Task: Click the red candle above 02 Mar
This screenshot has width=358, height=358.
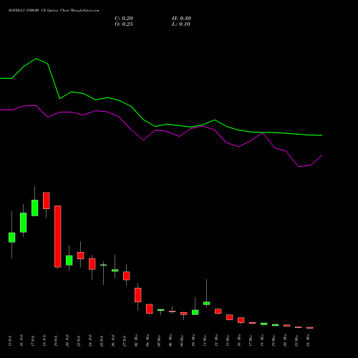Action: [138, 295]
